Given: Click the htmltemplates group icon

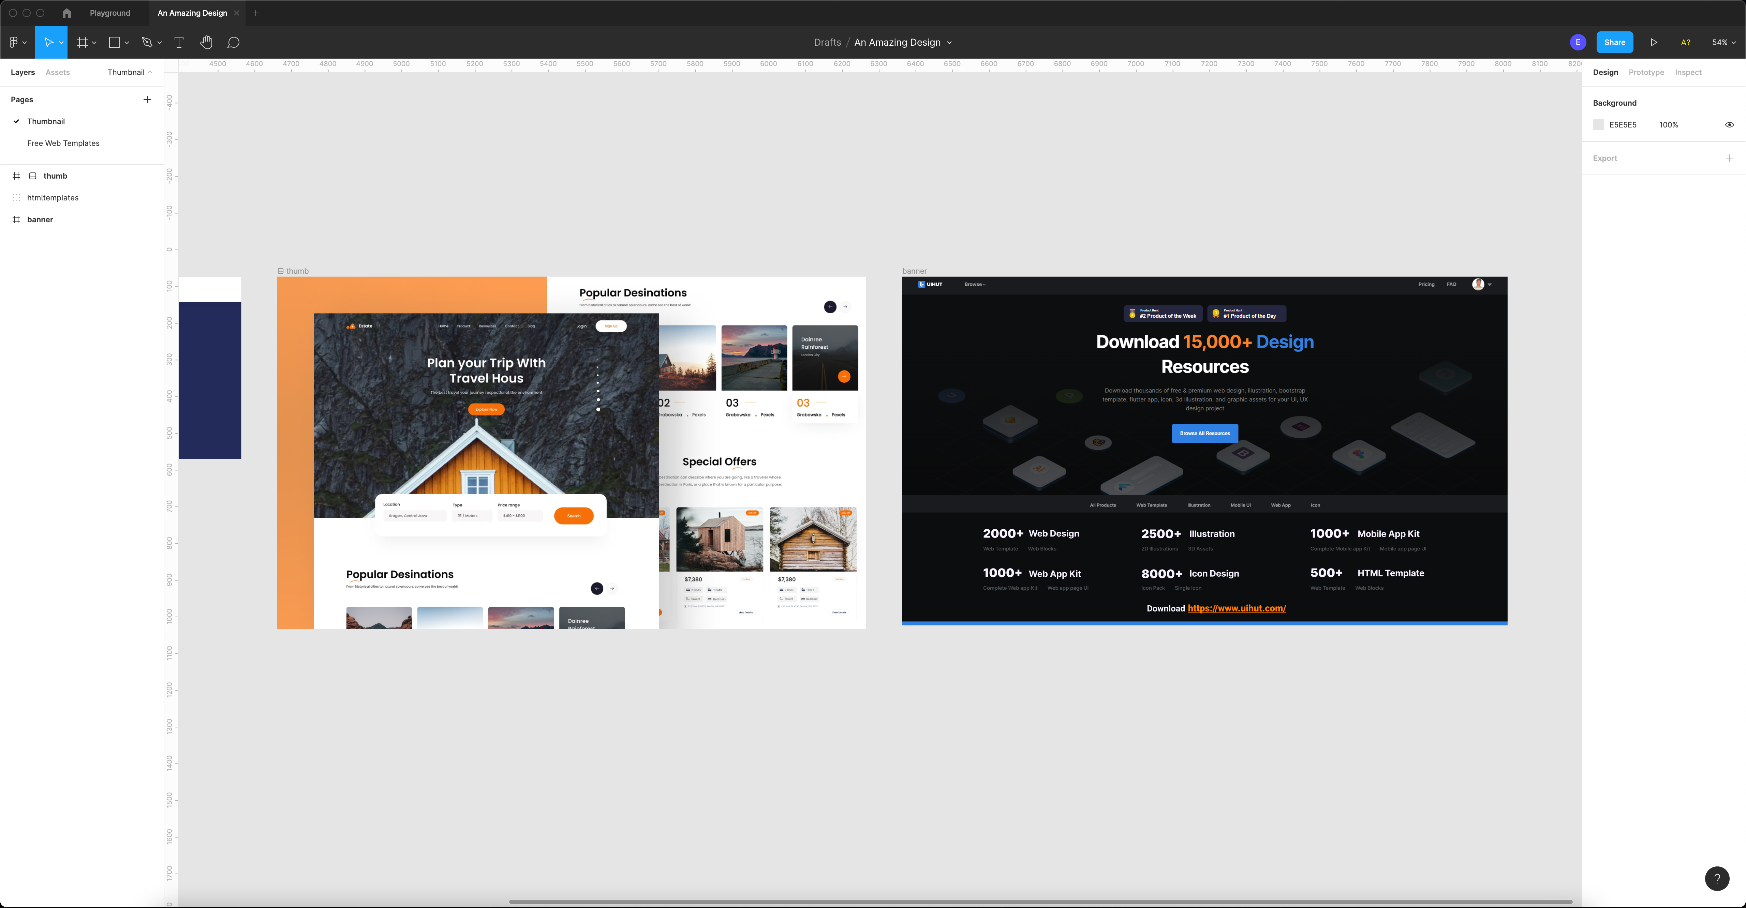Looking at the screenshot, I should tap(16, 198).
